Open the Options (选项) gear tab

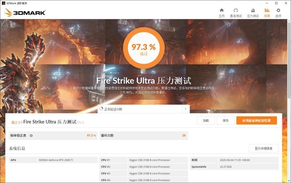278,13
